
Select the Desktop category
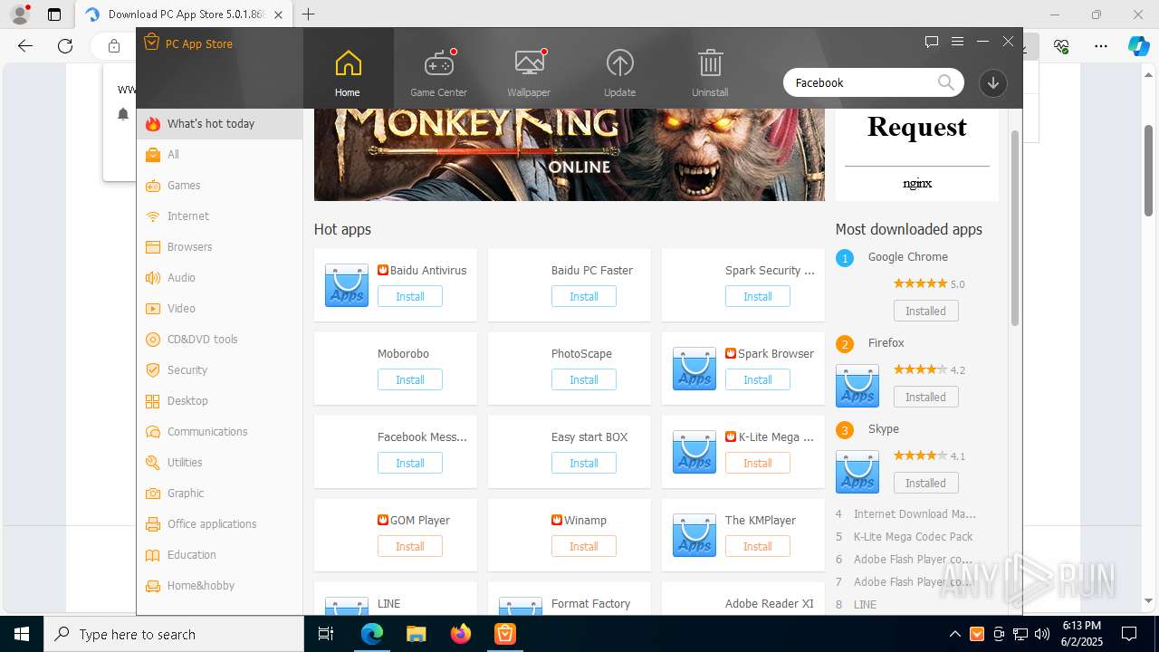pos(220,401)
